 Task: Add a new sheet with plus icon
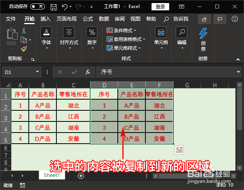81,176
